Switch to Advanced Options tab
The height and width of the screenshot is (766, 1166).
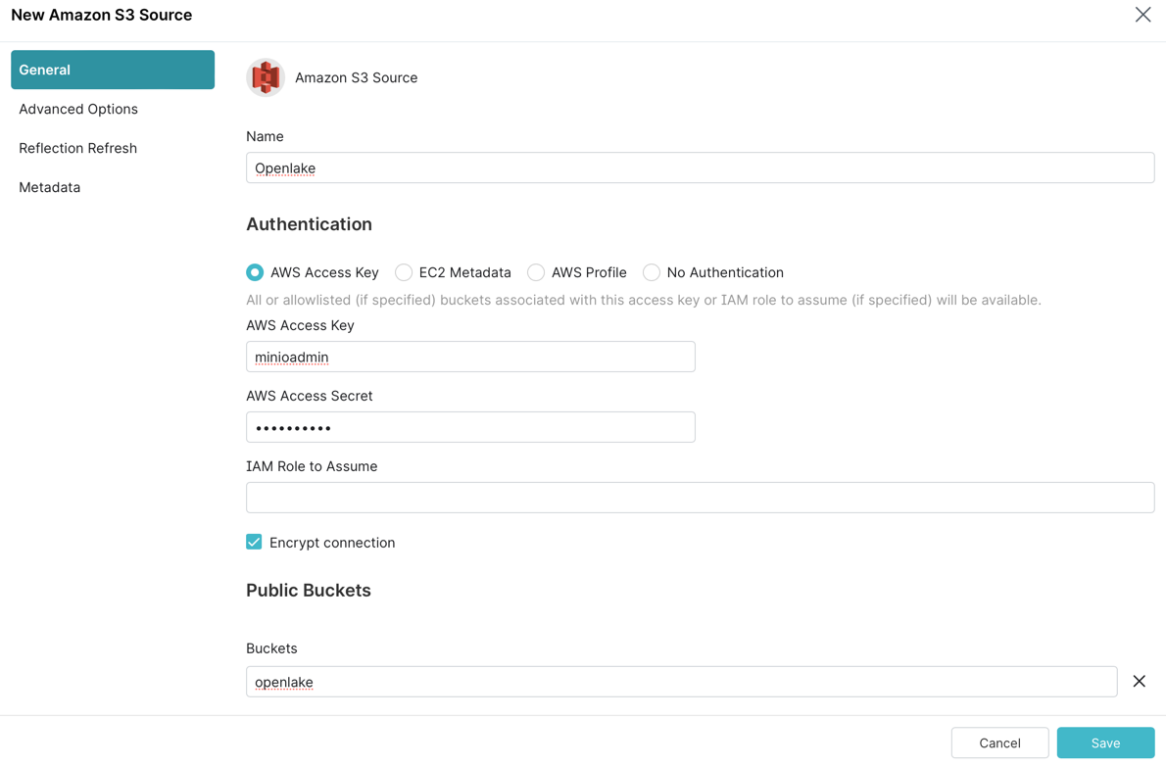pos(78,109)
